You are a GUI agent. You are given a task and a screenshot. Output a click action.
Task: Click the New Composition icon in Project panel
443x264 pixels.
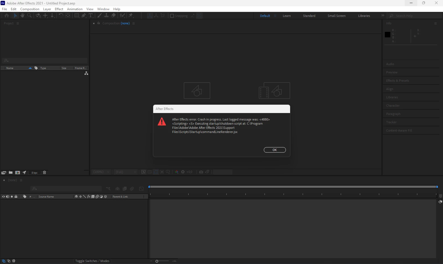point(17,173)
